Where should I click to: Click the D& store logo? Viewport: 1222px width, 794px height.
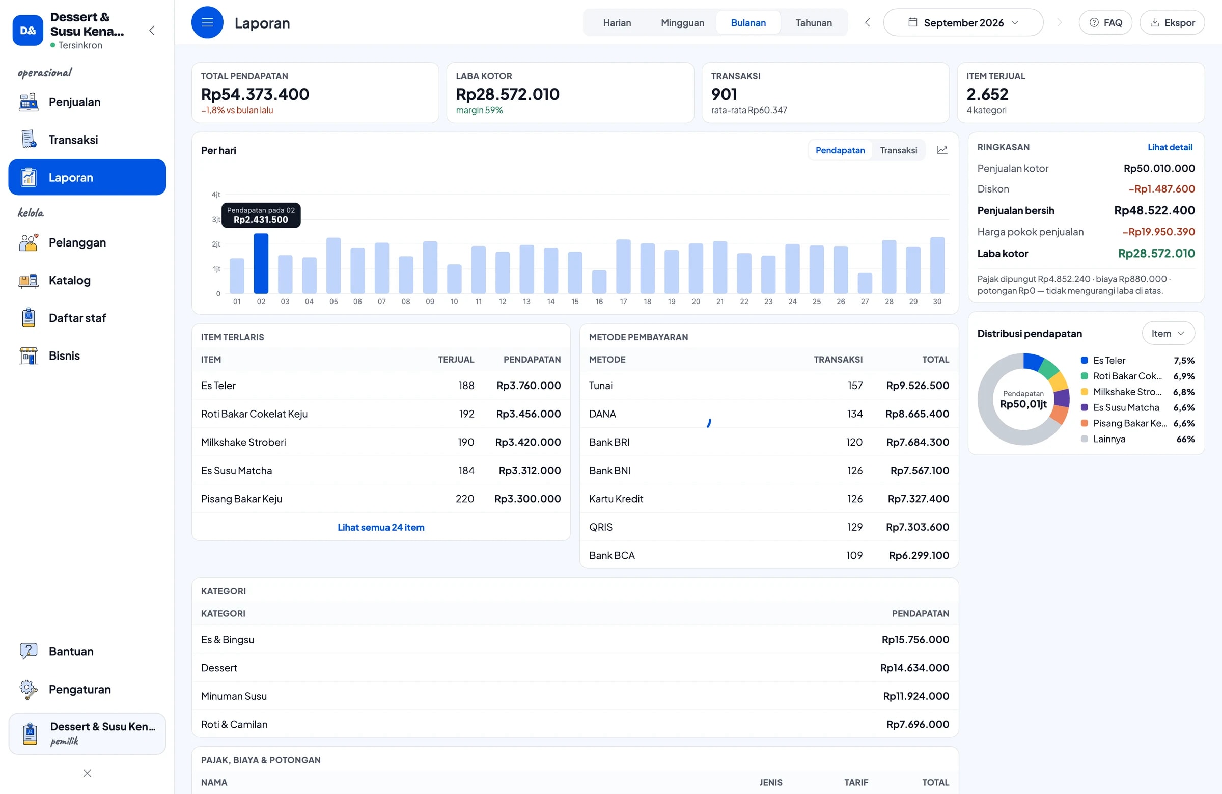tap(27, 30)
